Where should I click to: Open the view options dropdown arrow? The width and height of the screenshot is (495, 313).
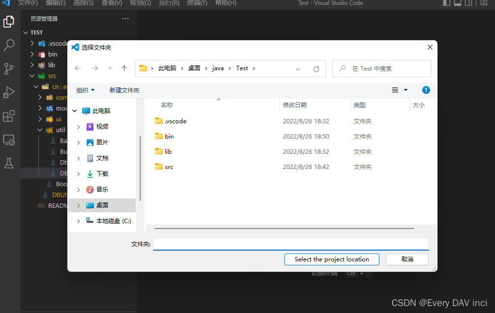pos(405,90)
